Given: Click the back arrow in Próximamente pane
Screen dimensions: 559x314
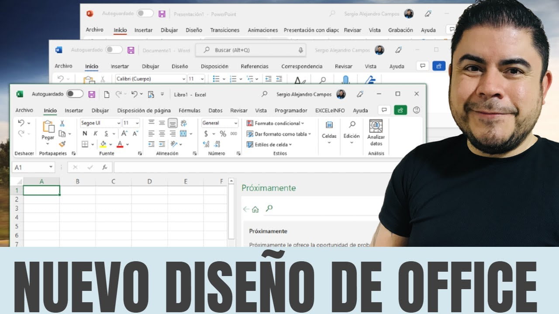Looking at the screenshot, I should click(246, 209).
